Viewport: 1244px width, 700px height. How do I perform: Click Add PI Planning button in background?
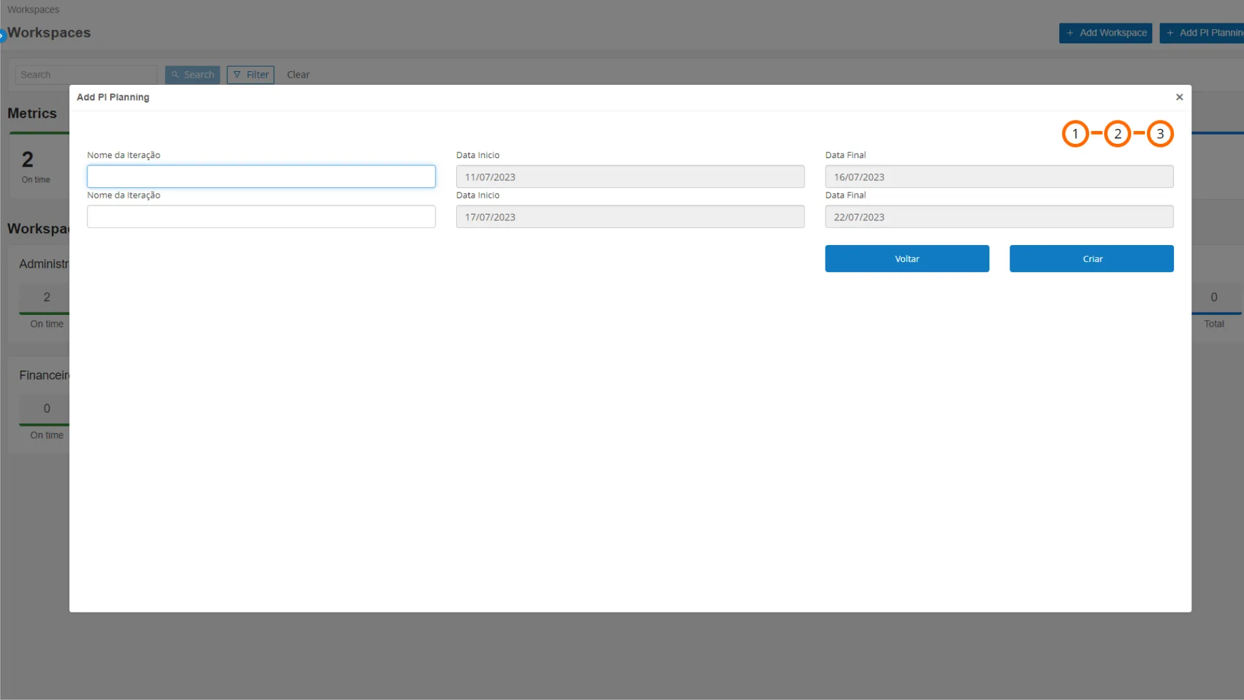click(1202, 33)
